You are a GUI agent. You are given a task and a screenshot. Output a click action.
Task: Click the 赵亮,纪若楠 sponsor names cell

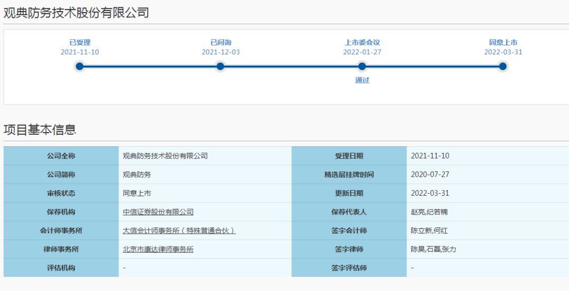pos(429,212)
